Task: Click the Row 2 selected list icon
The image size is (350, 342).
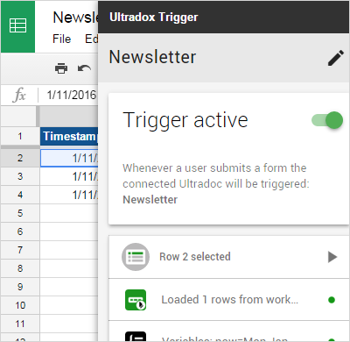Action: pyautogui.click(x=136, y=257)
